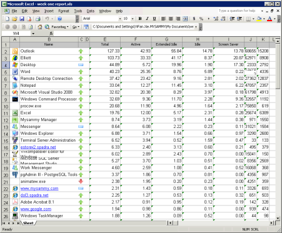282x233 pixels.
Task: Click the Permission icon beside Save
Action: tap(29, 19)
